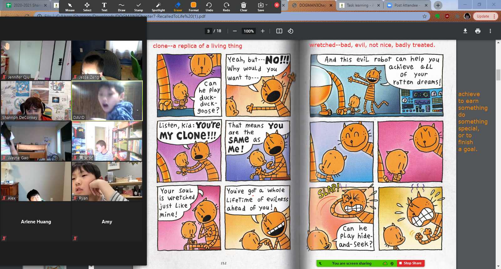Select Jesse Zeng's video tile
Image resolution: width=501 pixels, height=269 pixels.
pyautogui.click(x=107, y=60)
